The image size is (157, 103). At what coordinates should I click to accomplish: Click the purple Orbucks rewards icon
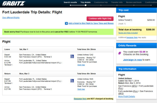pyautogui.click(x=120, y=53)
